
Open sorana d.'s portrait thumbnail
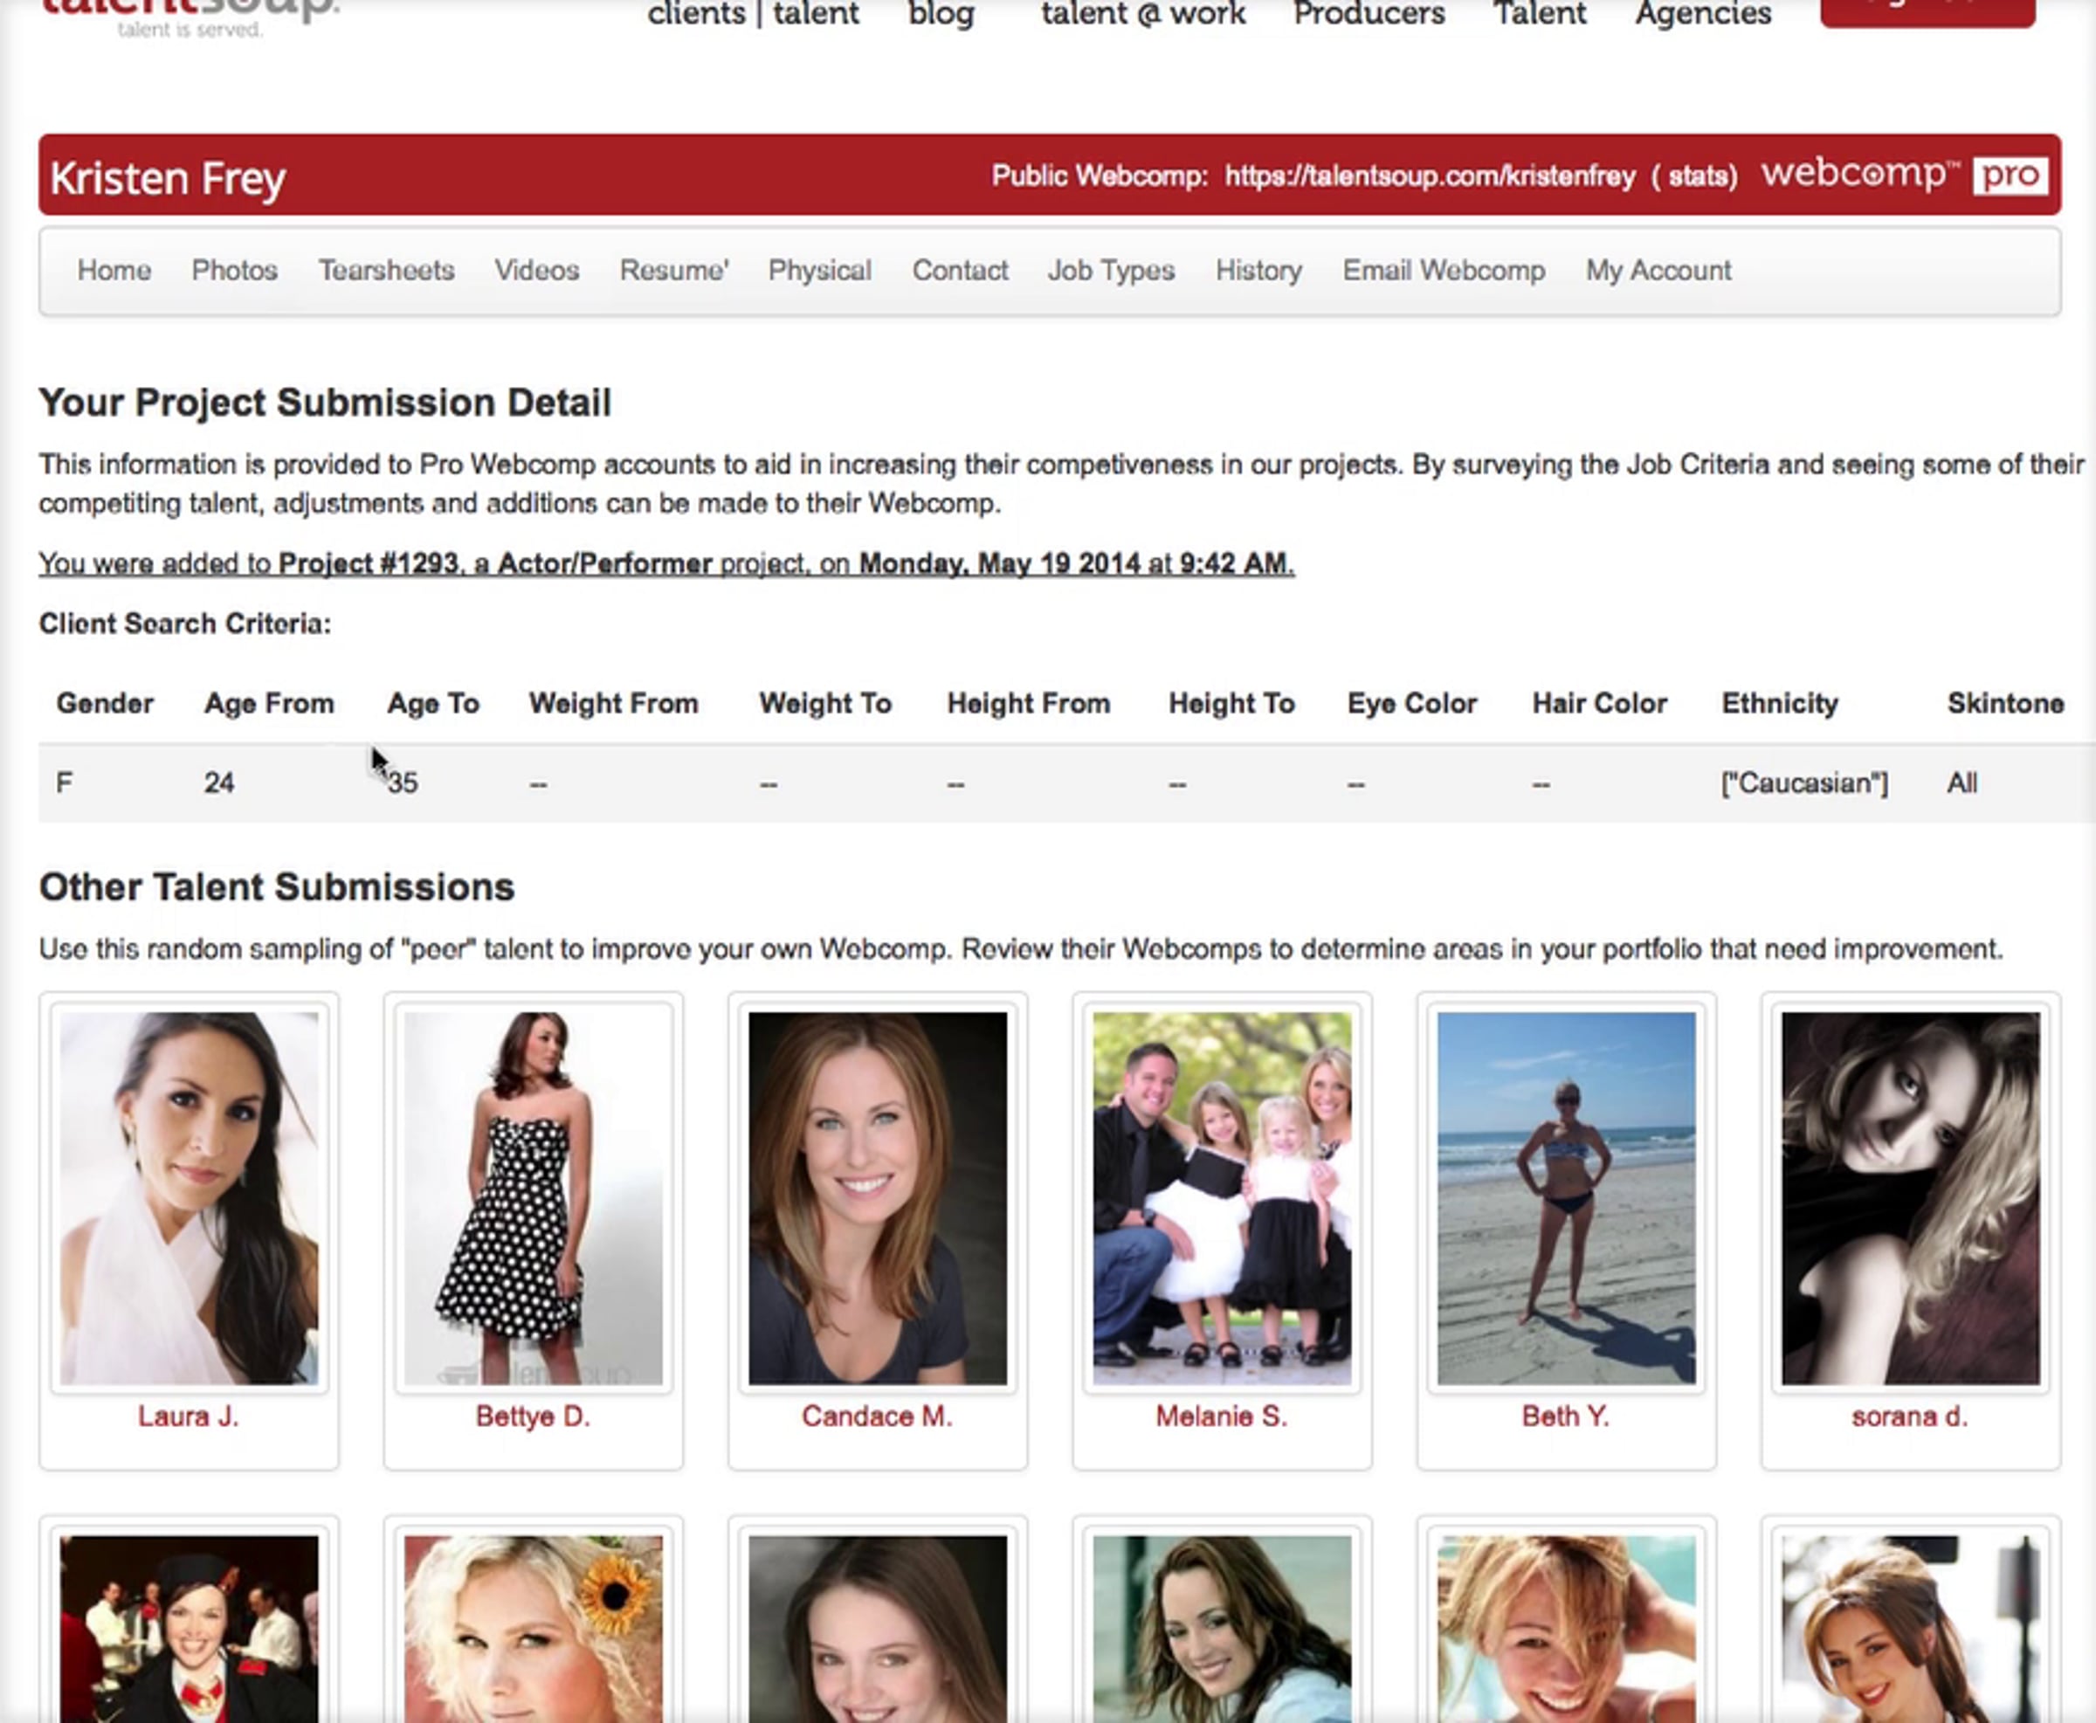point(1909,1197)
